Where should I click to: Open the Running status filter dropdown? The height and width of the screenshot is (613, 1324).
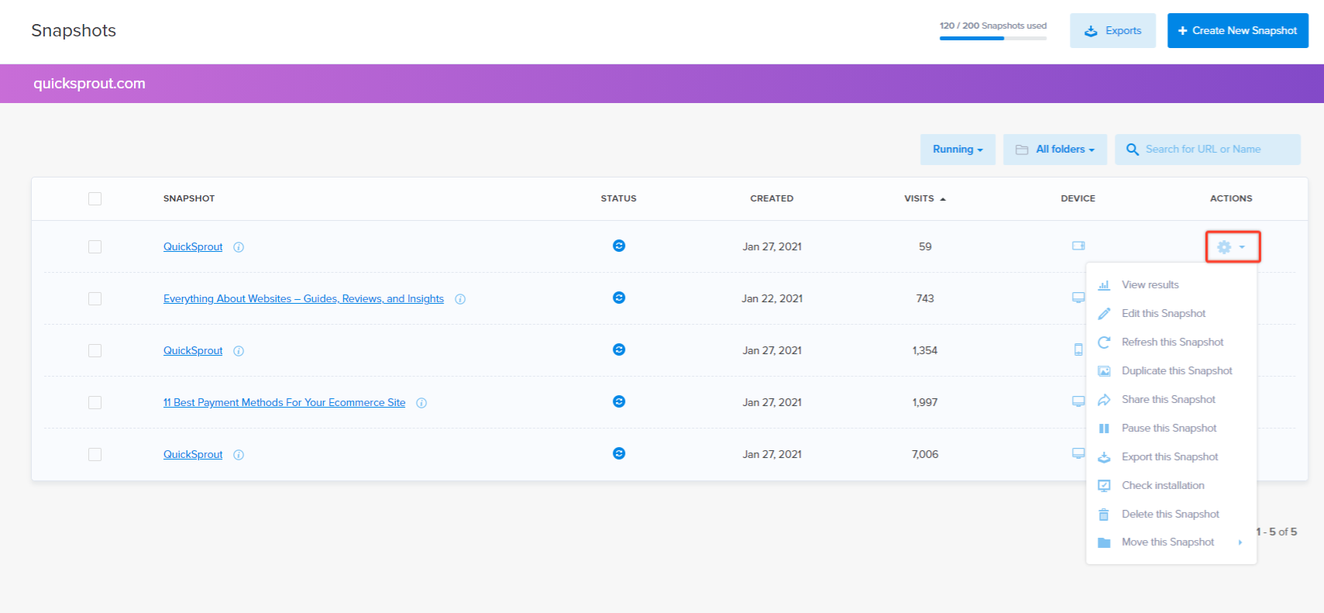point(958,150)
